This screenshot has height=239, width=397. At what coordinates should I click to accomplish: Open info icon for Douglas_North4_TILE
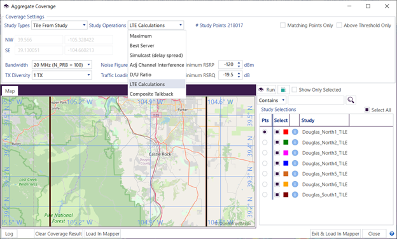click(295, 163)
